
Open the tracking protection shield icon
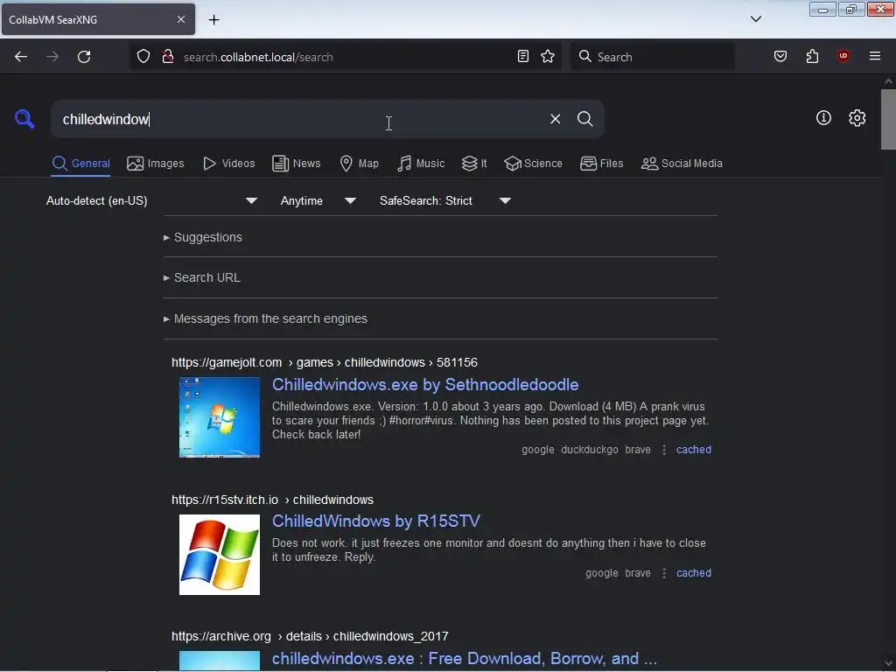(143, 57)
